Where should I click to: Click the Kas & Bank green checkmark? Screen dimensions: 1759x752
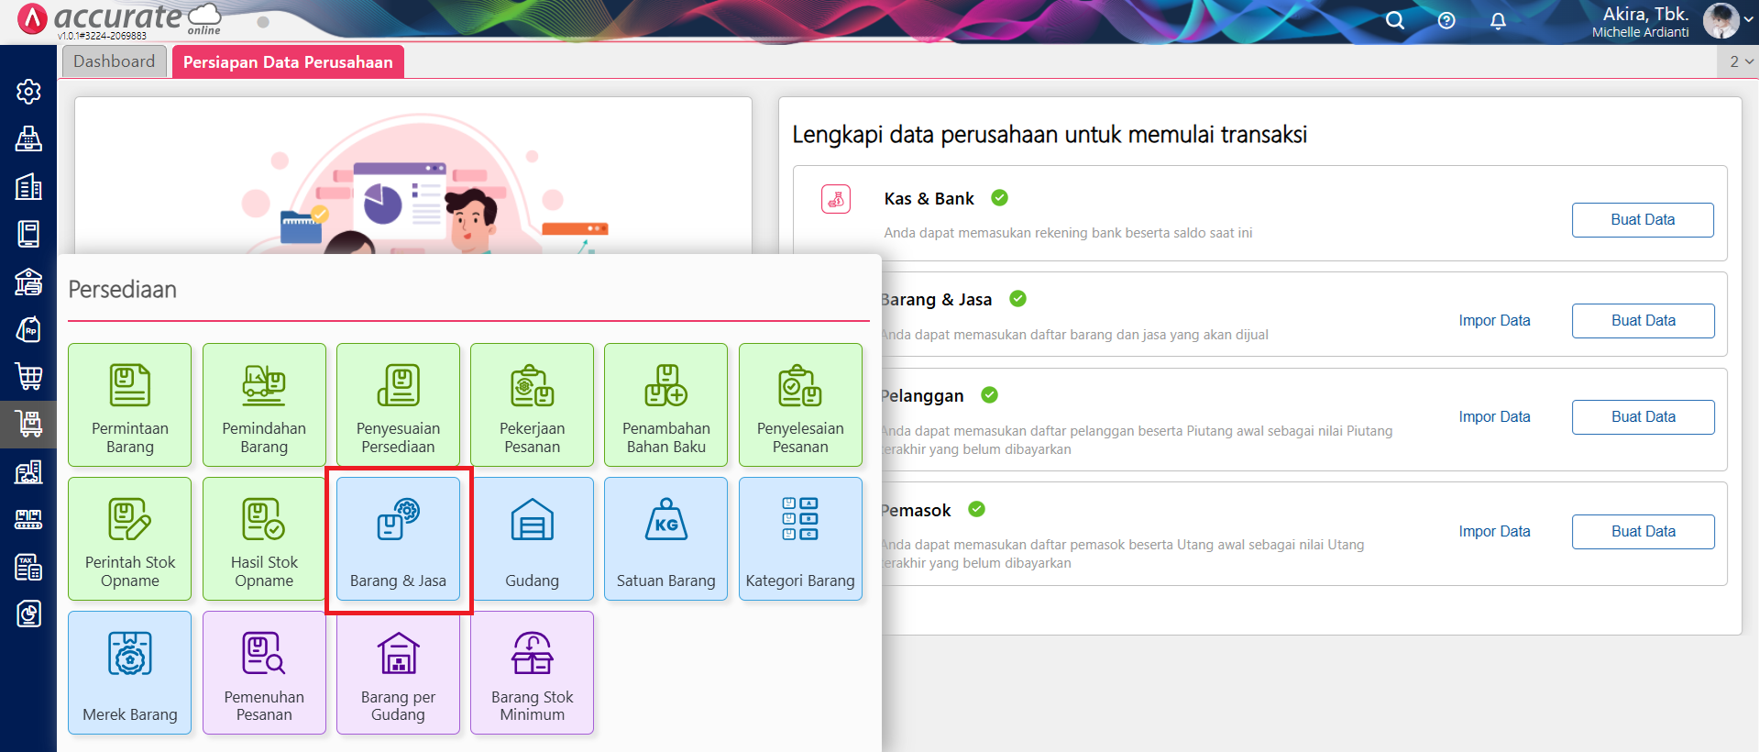pos(1000,198)
